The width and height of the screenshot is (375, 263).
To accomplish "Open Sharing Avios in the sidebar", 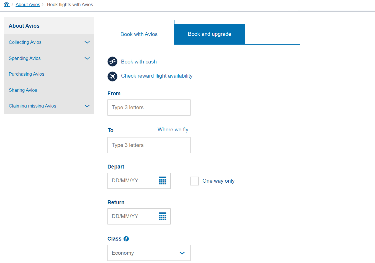I will [23, 90].
